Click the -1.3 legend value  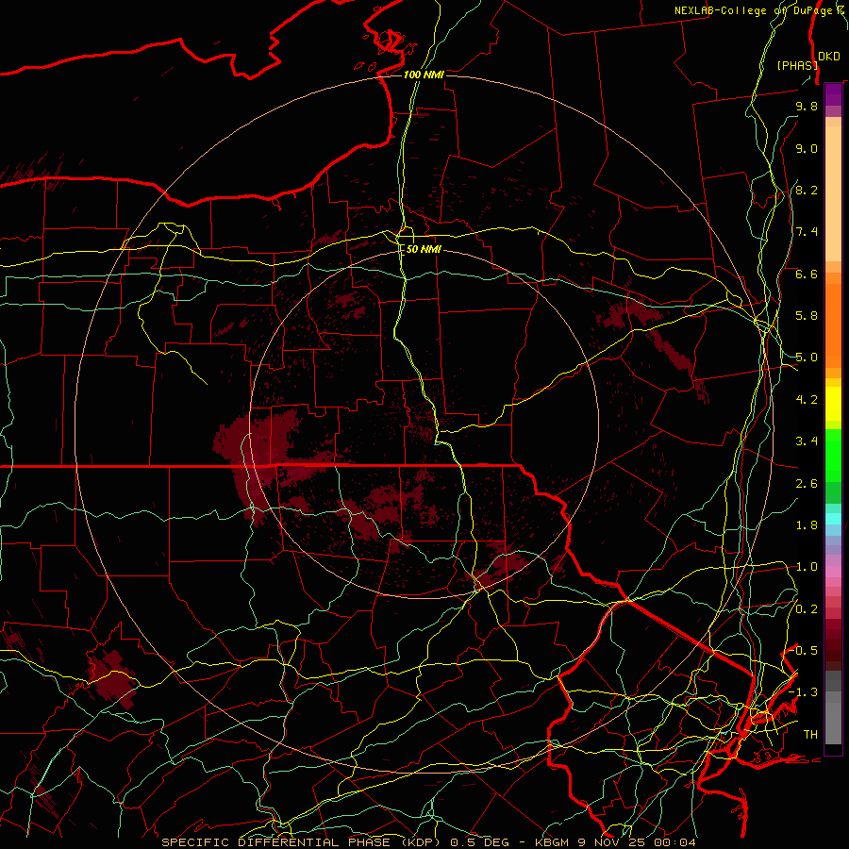(x=803, y=692)
